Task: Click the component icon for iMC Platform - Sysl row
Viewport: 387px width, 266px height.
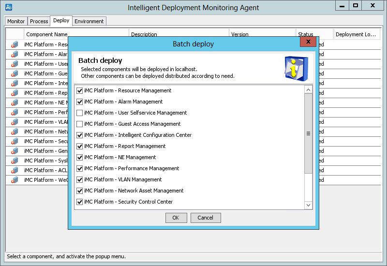Action: (15, 161)
